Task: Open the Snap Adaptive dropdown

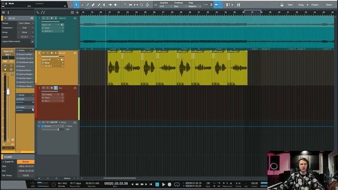Action: tap(194, 6)
